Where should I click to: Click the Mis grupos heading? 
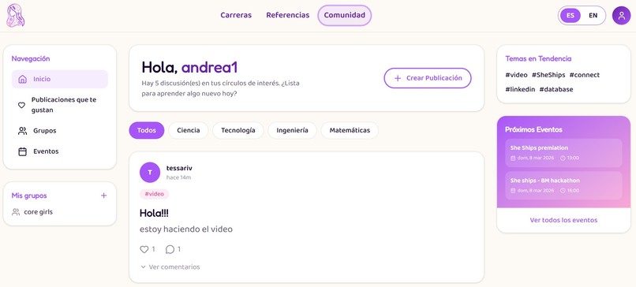tap(29, 196)
